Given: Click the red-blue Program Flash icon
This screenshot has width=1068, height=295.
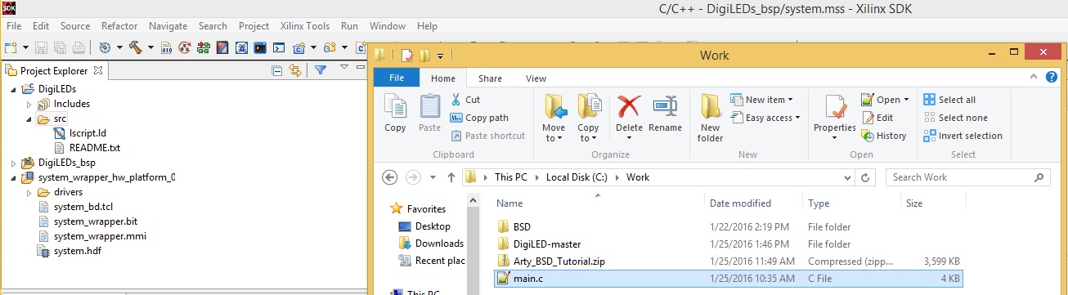Looking at the screenshot, I should 222,47.
